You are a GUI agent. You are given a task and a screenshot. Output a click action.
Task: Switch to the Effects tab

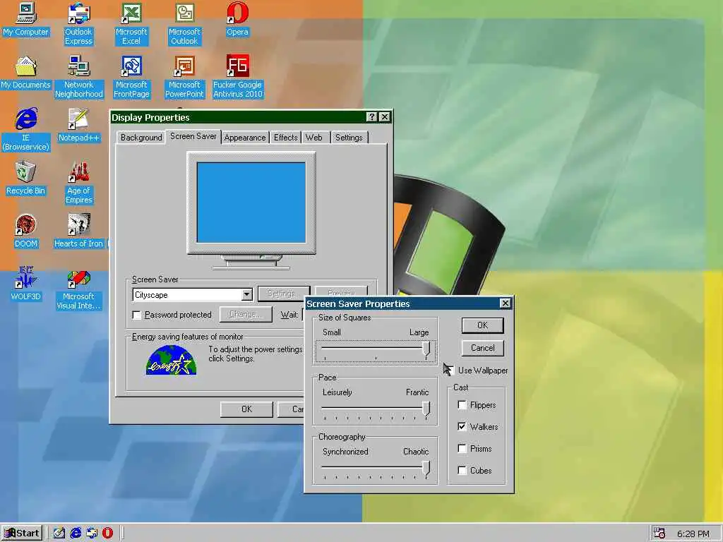(285, 138)
